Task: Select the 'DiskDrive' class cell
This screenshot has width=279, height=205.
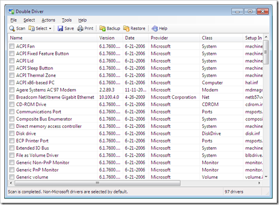Action: coord(211,133)
